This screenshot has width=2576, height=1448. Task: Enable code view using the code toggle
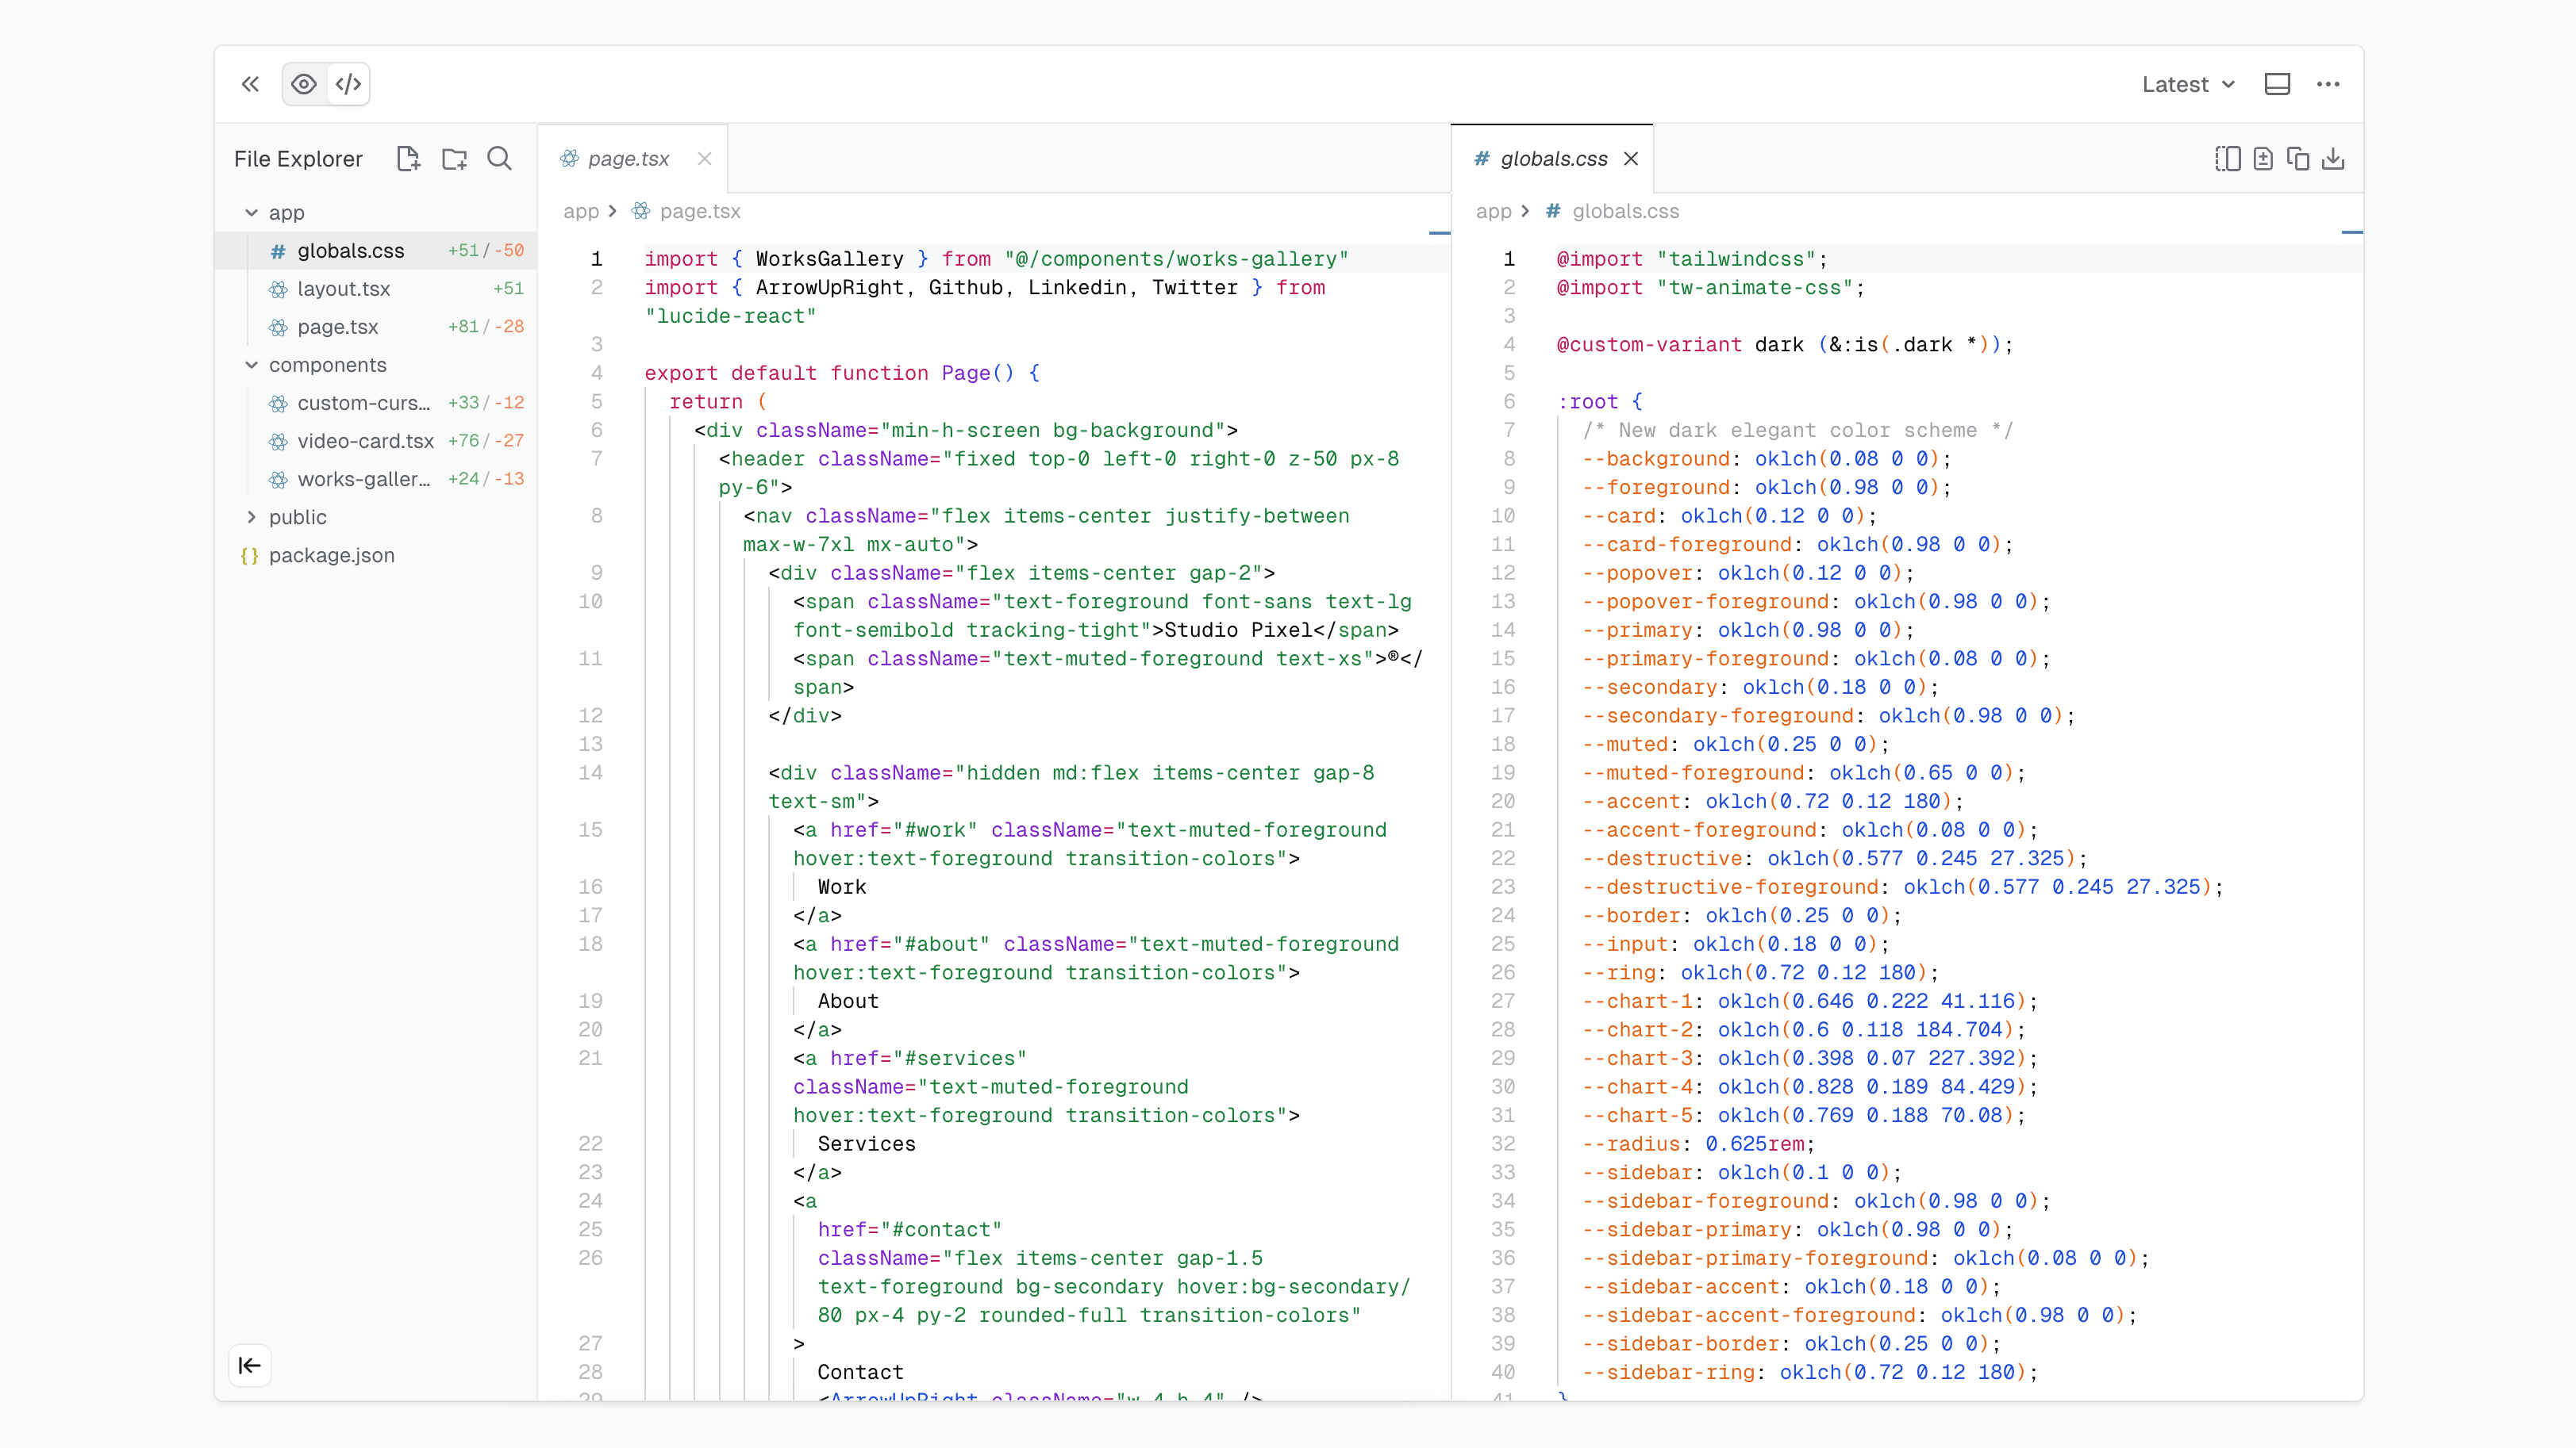[347, 84]
